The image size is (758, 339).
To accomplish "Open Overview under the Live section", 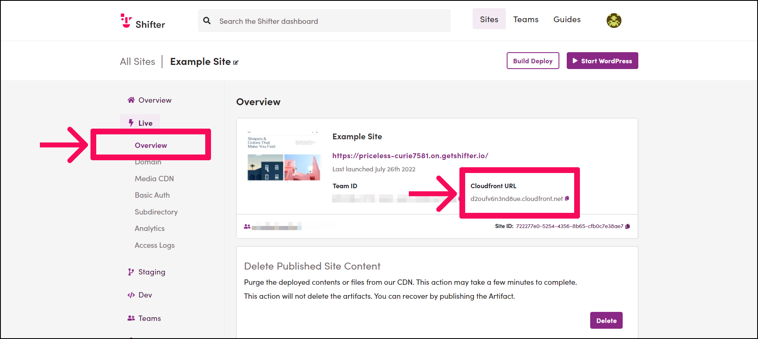I will tap(151, 145).
